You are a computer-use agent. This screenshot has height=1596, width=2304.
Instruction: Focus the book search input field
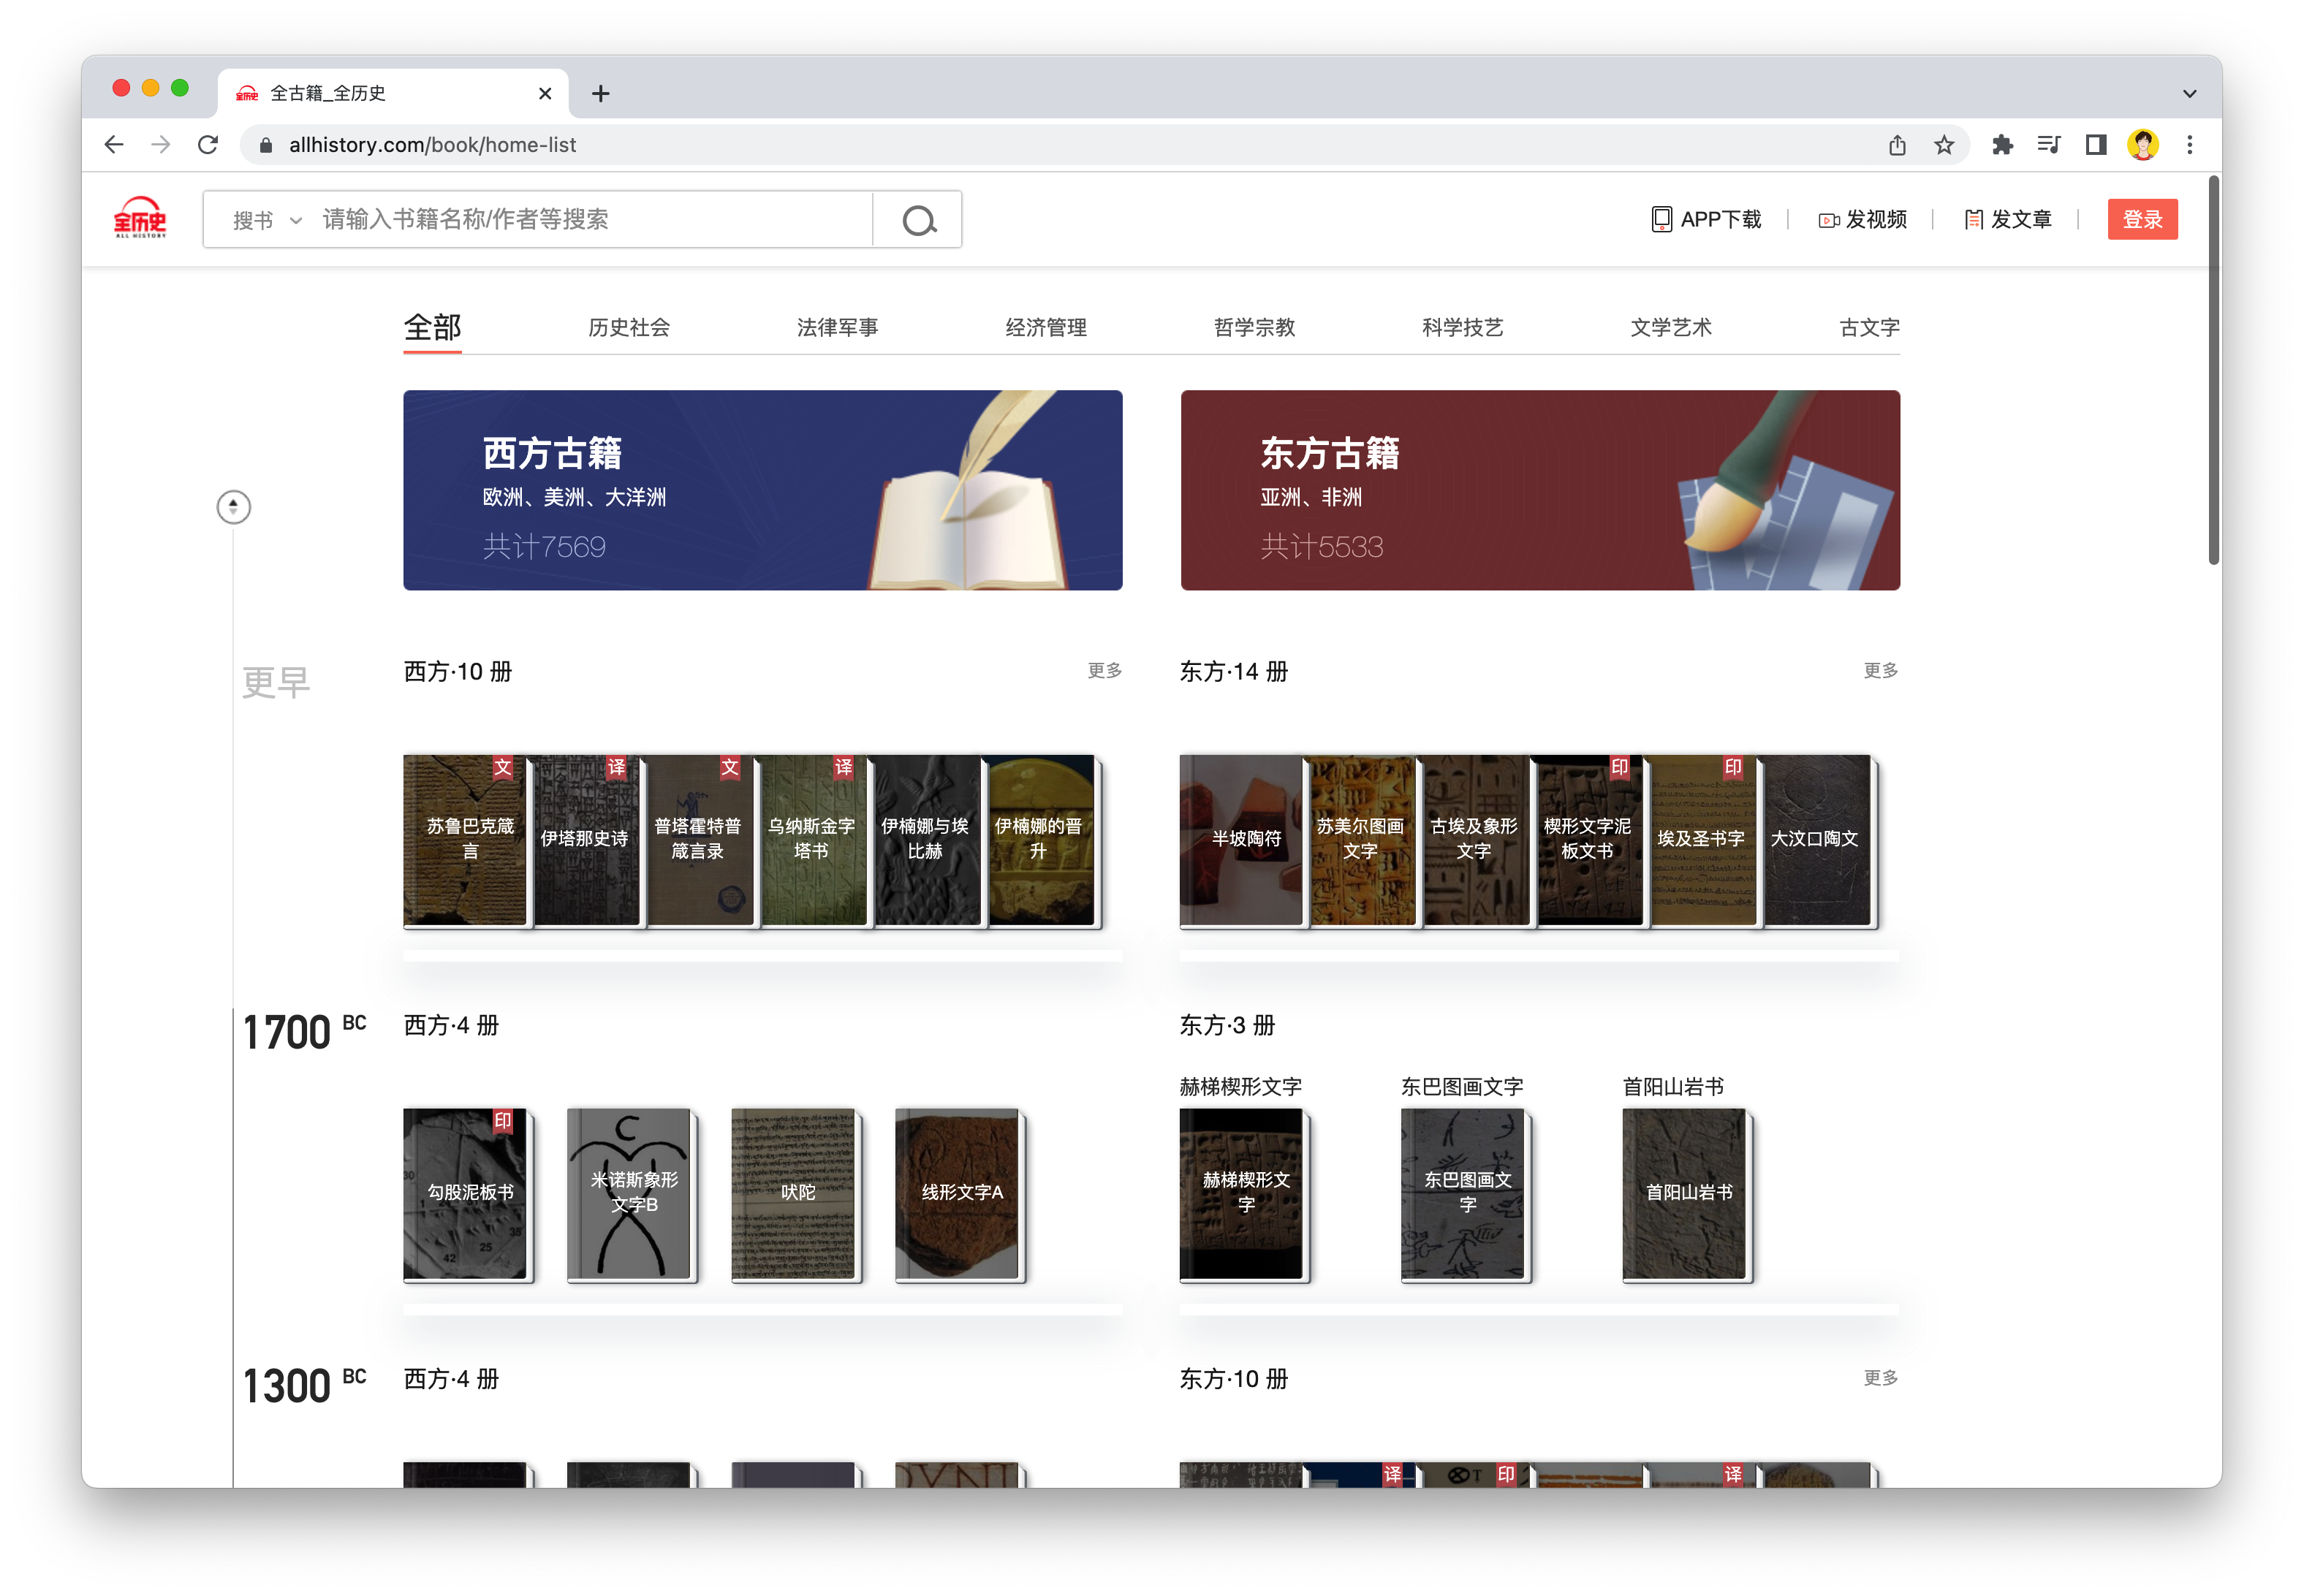[595, 219]
